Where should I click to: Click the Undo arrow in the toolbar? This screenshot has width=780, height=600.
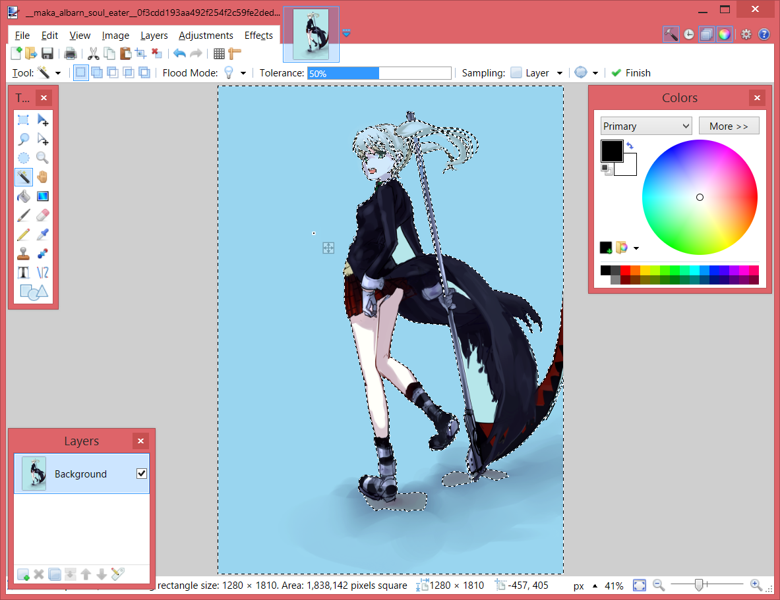click(179, 53)
